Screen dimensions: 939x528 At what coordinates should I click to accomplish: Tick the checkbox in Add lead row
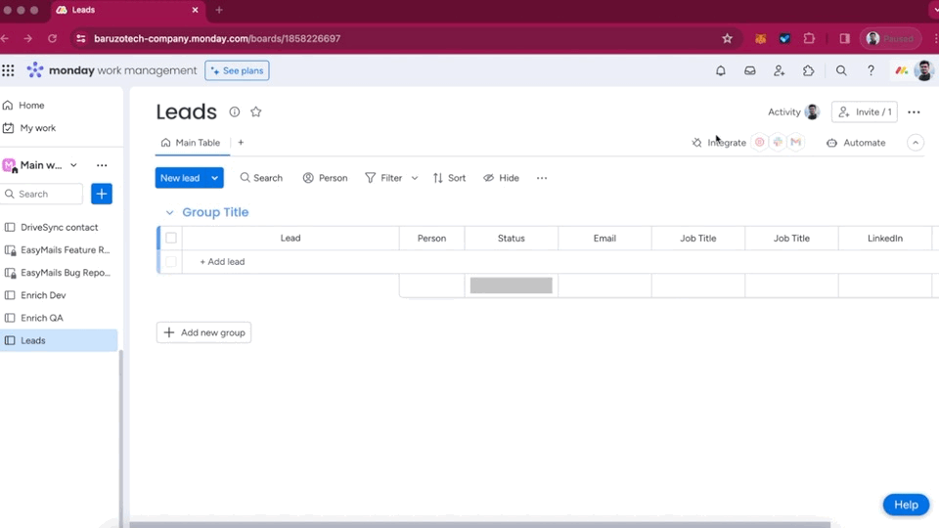point(170,262)
